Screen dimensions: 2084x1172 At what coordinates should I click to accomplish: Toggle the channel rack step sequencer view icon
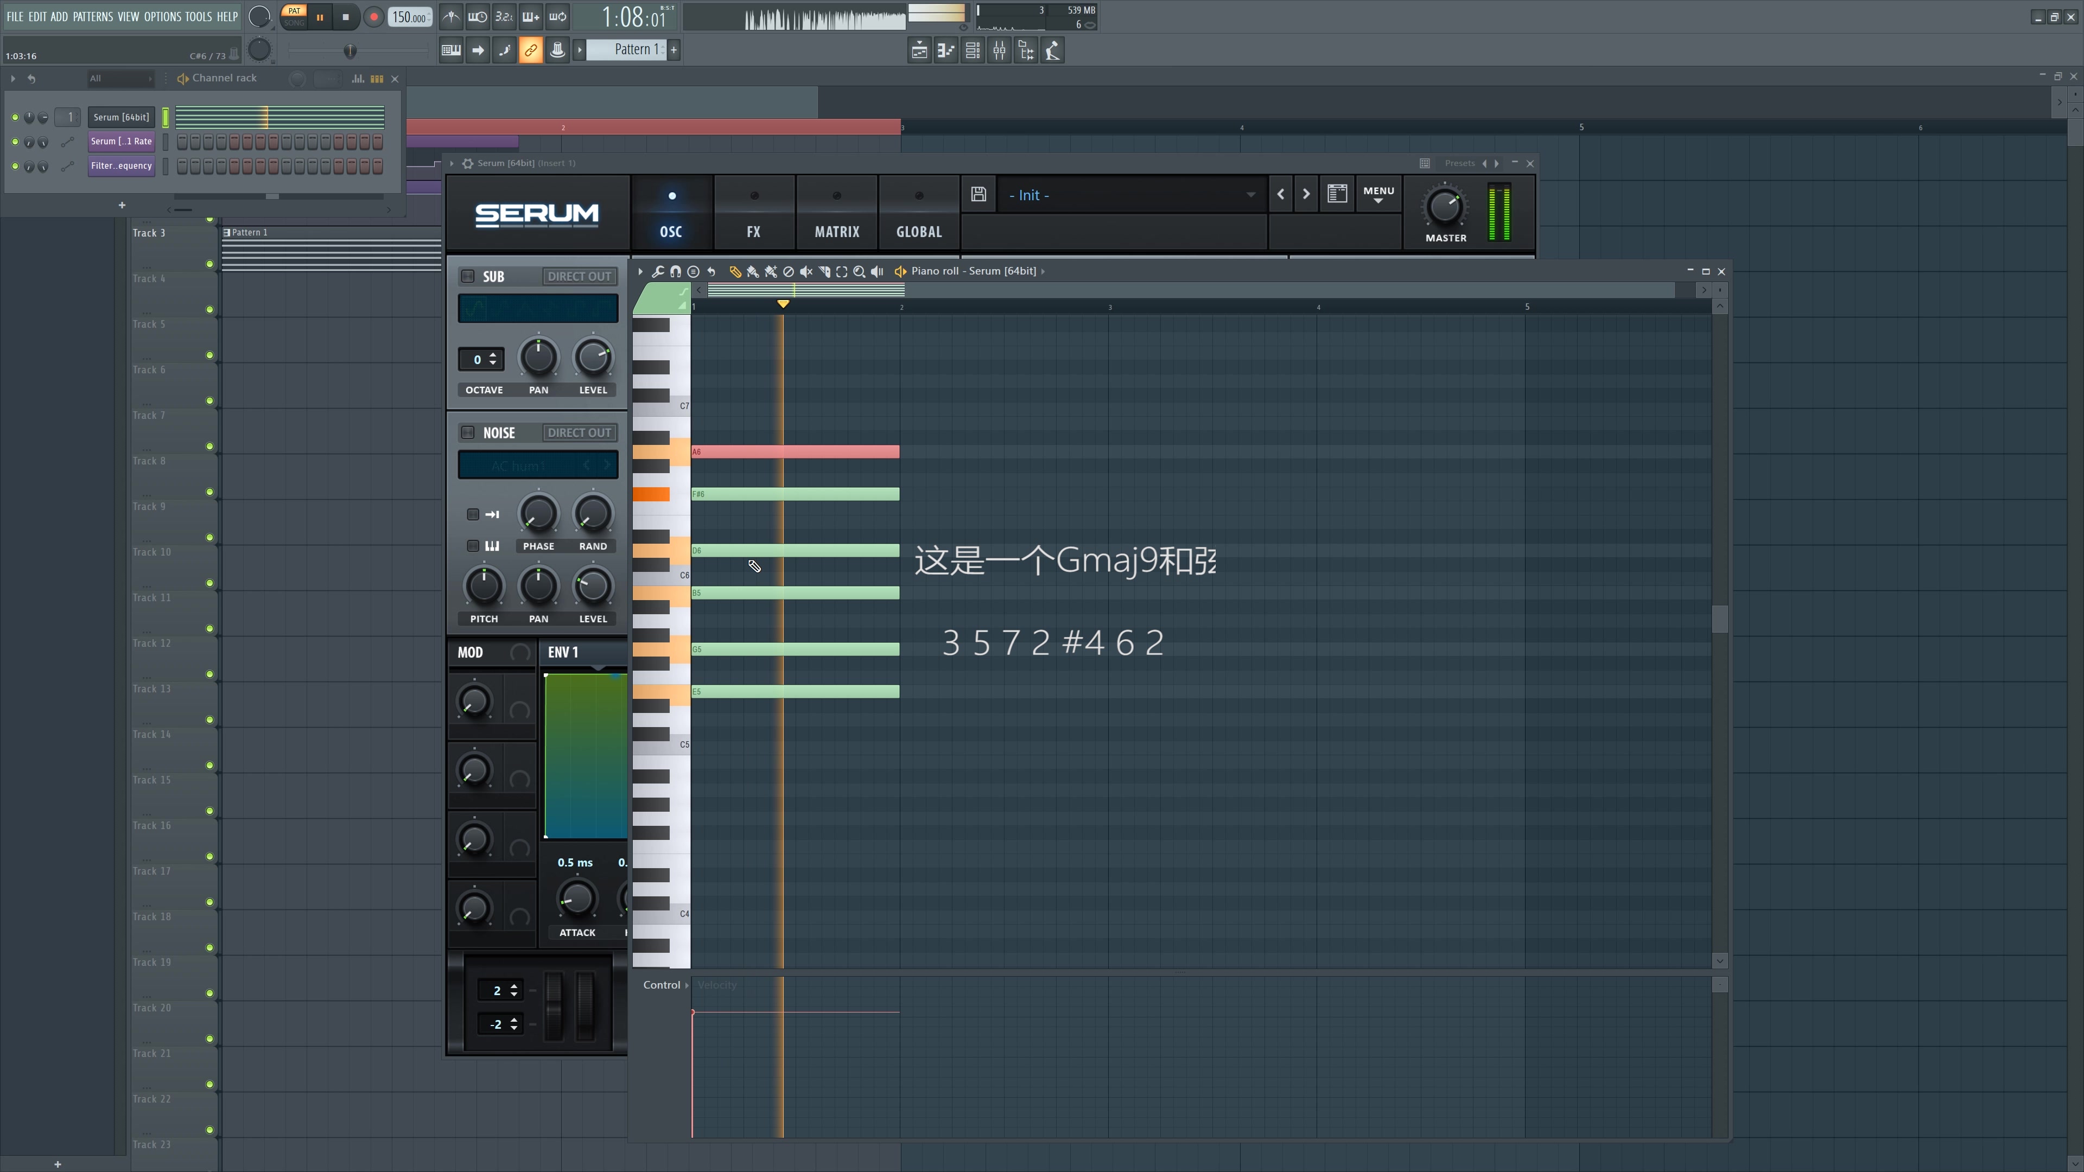377,79
